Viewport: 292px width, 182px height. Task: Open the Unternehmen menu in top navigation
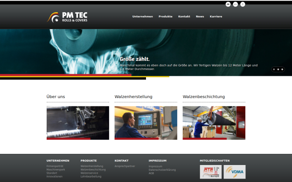[143, 17]
